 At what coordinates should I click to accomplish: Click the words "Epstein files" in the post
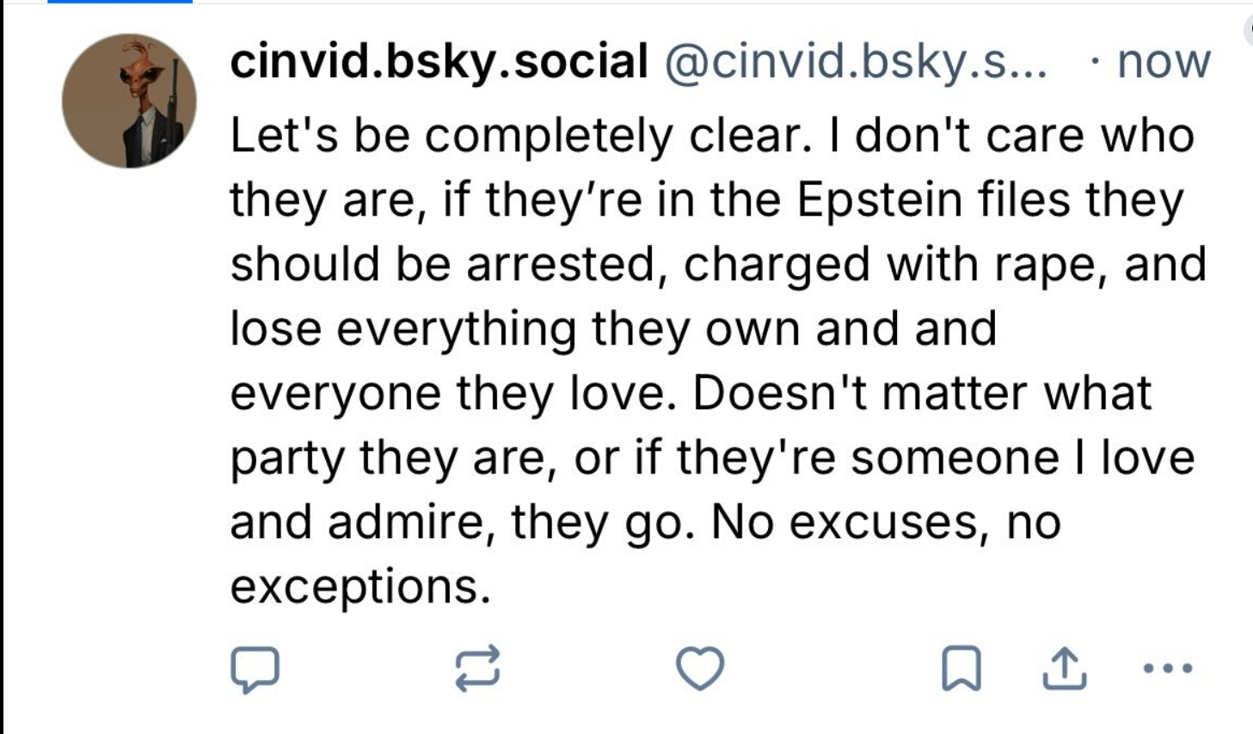tap(934, 200)
